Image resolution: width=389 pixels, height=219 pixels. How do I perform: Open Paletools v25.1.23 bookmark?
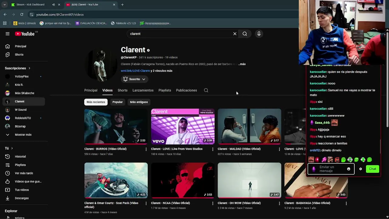point(123,23)
